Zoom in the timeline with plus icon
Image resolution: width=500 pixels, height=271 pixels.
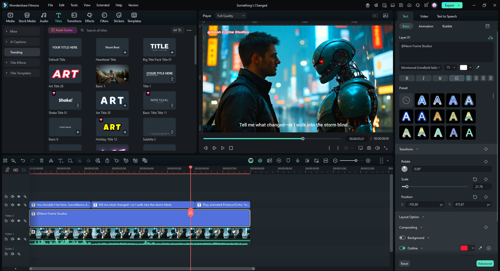click(x=368, y=161)
